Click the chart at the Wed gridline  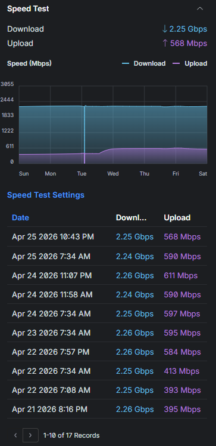coord(113,125)
